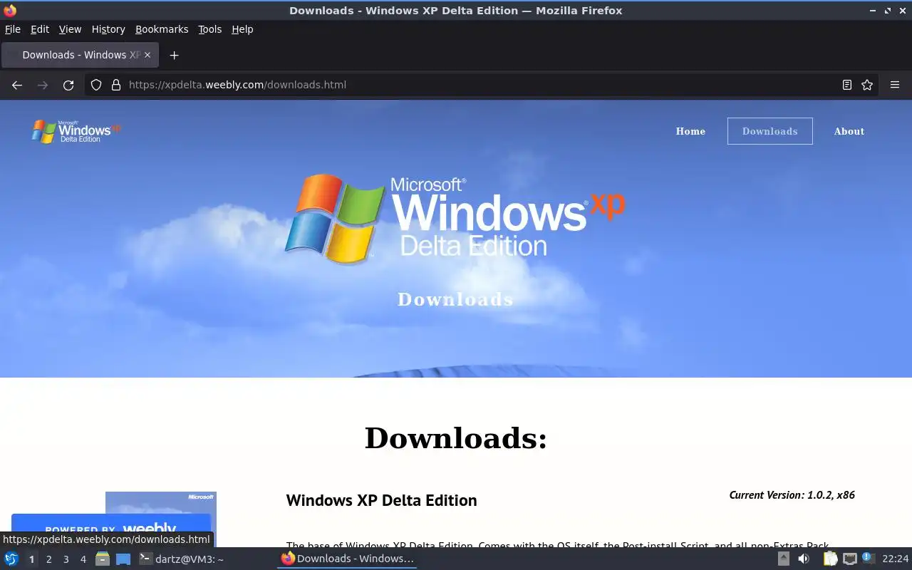Switch to virtual desktop 4

click(x=83, y=559)
